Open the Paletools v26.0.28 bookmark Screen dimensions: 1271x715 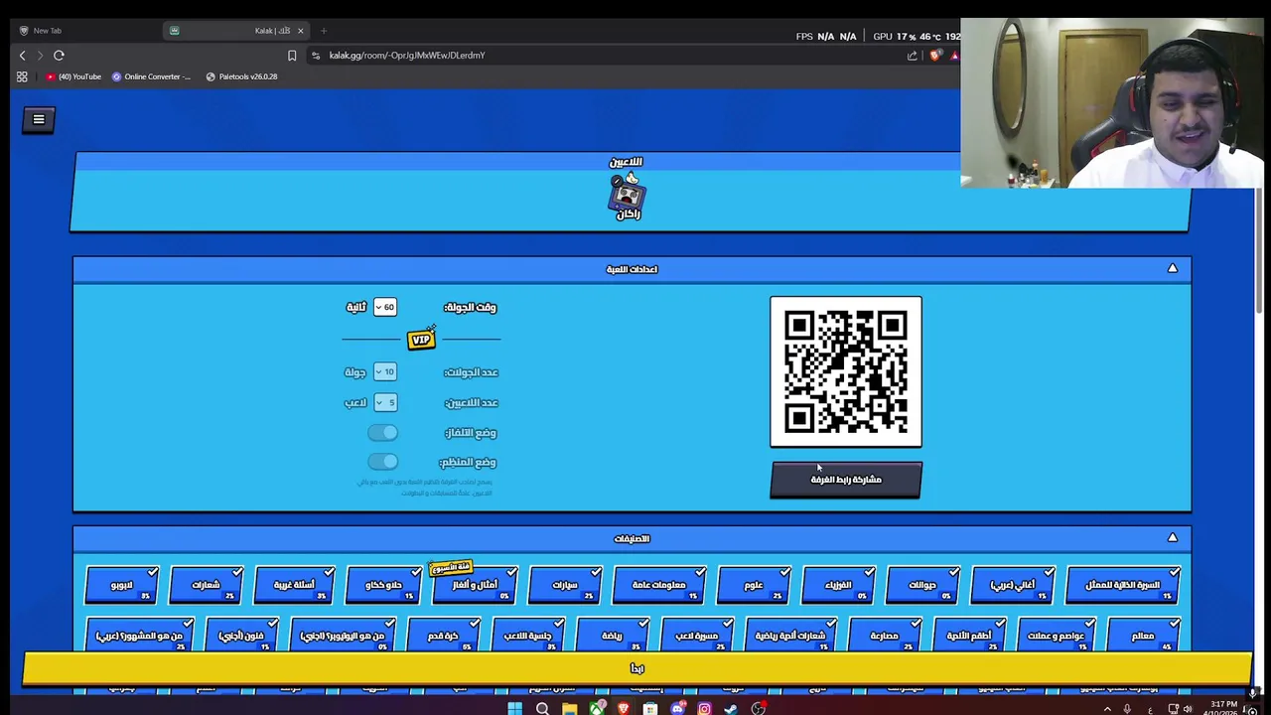point(241,76)
